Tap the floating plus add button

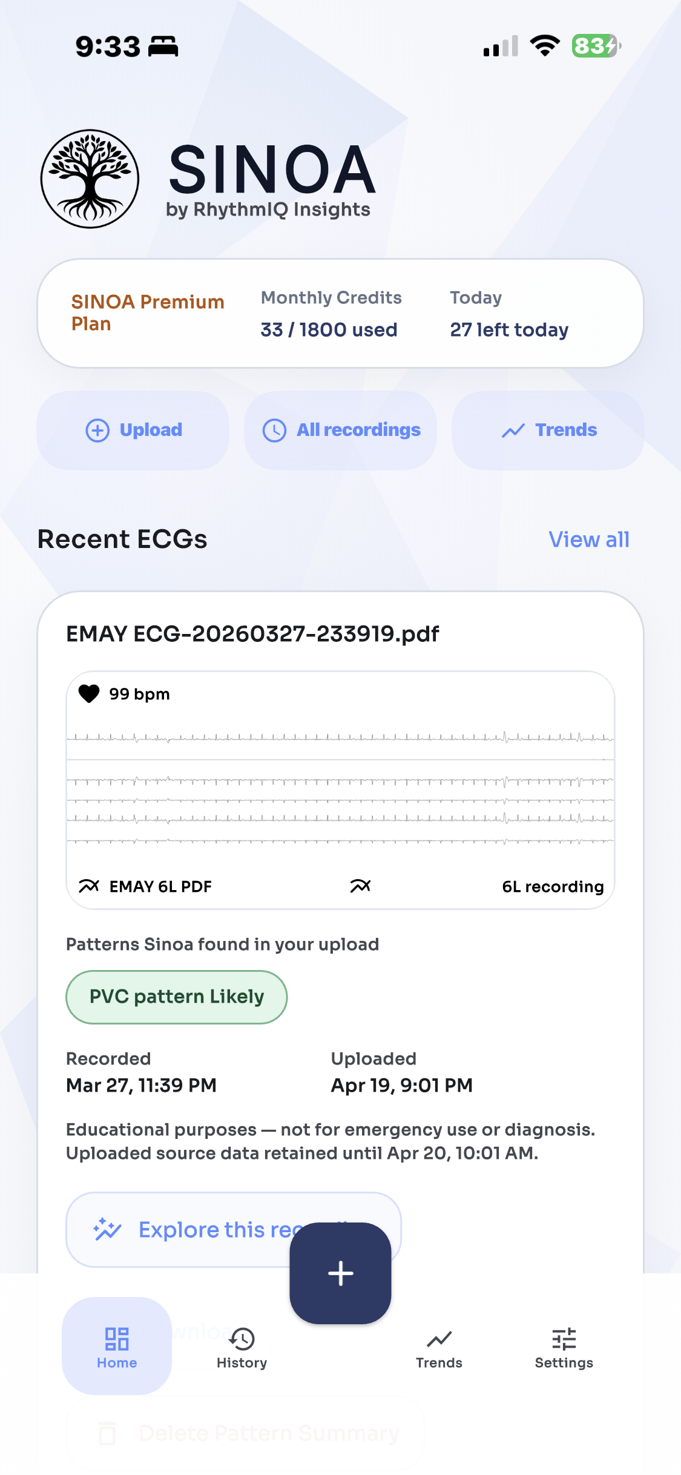[x=340, y=1273]
